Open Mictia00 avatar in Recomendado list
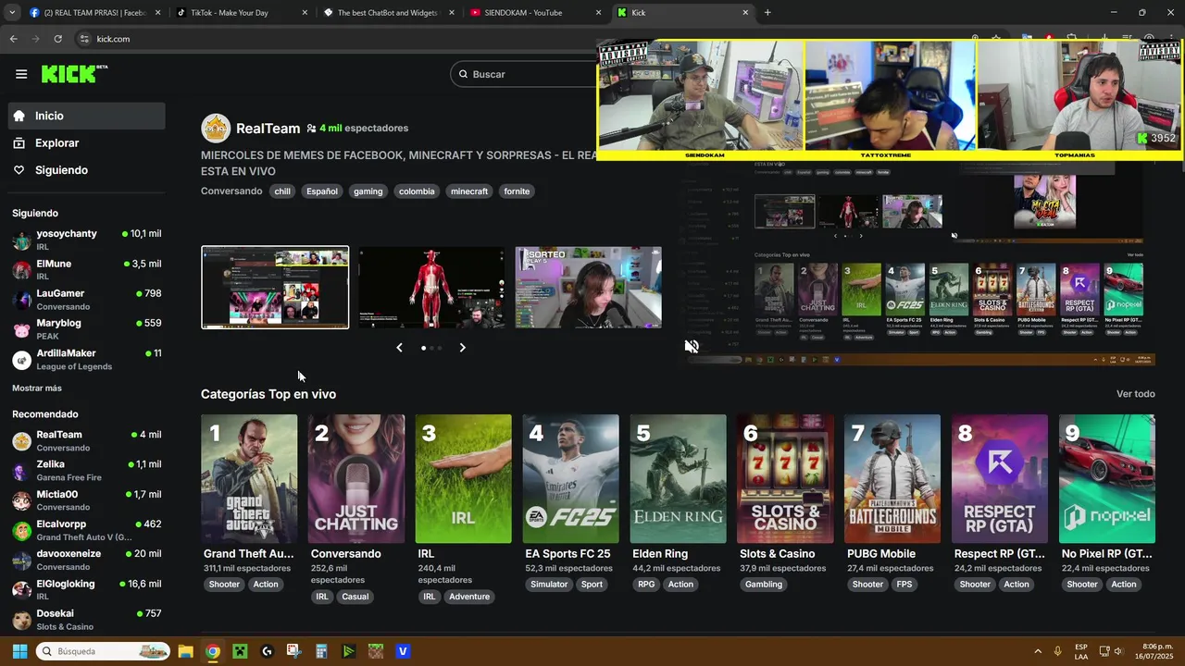The width and height of the screenshot is (1185, 666). coord(21,500)
